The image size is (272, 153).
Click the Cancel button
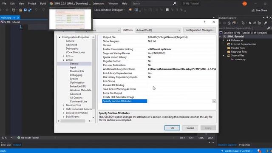pos(190,128)
